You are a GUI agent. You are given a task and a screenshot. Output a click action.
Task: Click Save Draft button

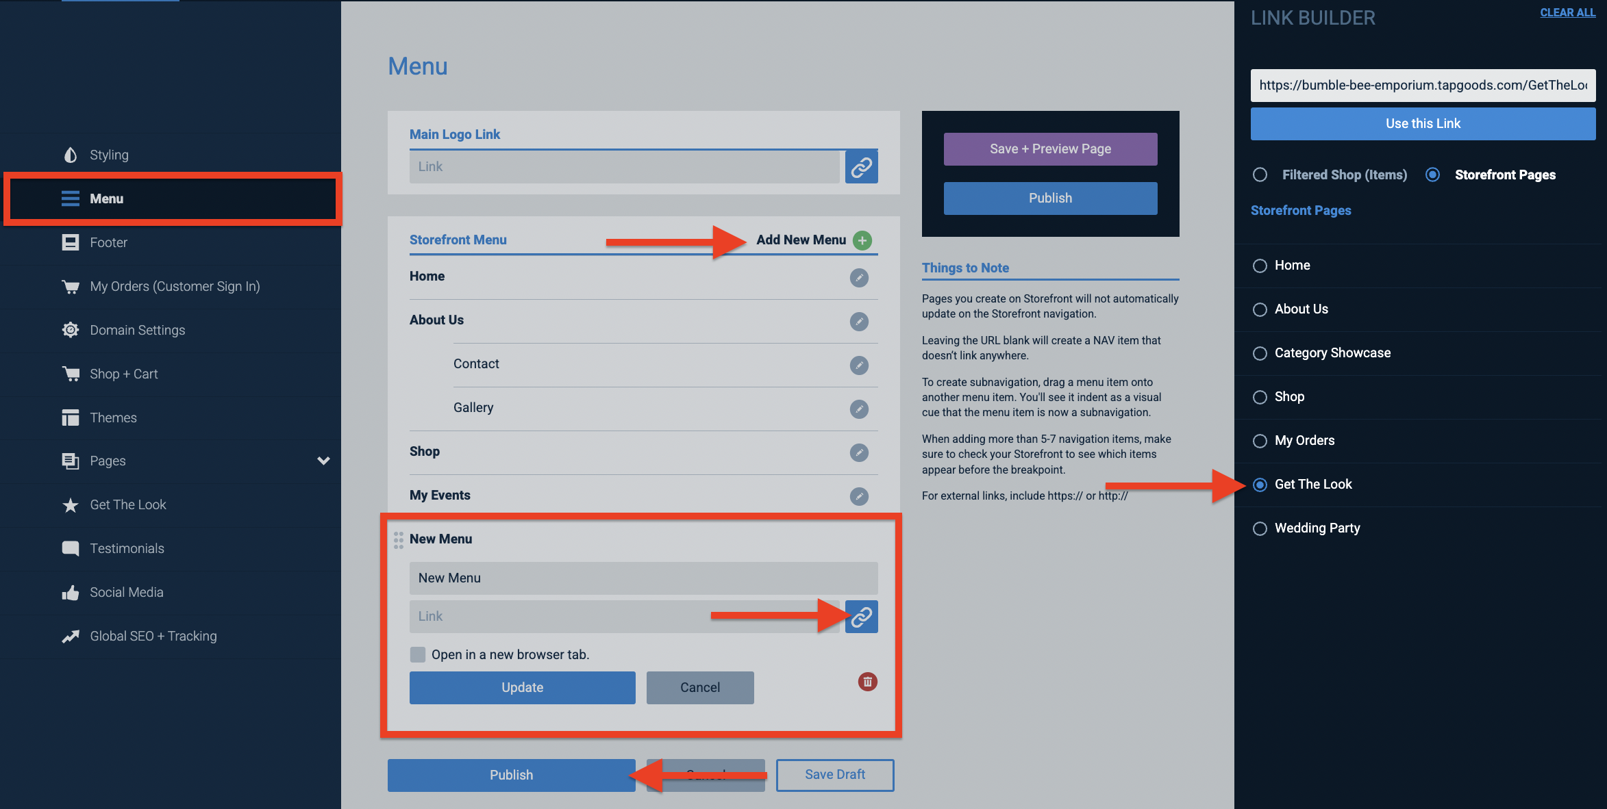[x=835, y=775]
